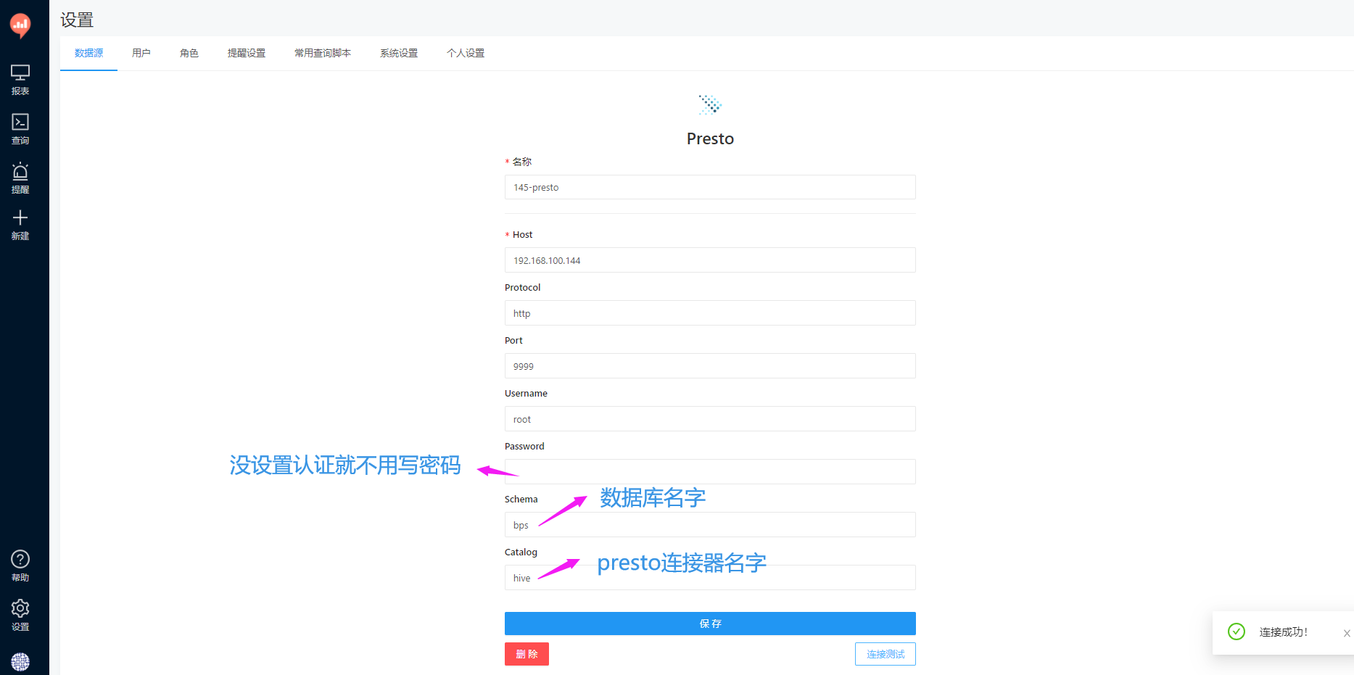1354x675 pixels.
Task: Open the 报表 (reports) sidebar icon
Action: [20, 78]
